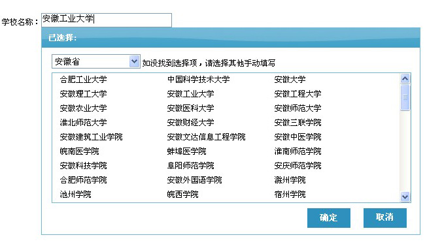Click the 确定 button
Screen dimensions: 425x250
tap(329, 217)
